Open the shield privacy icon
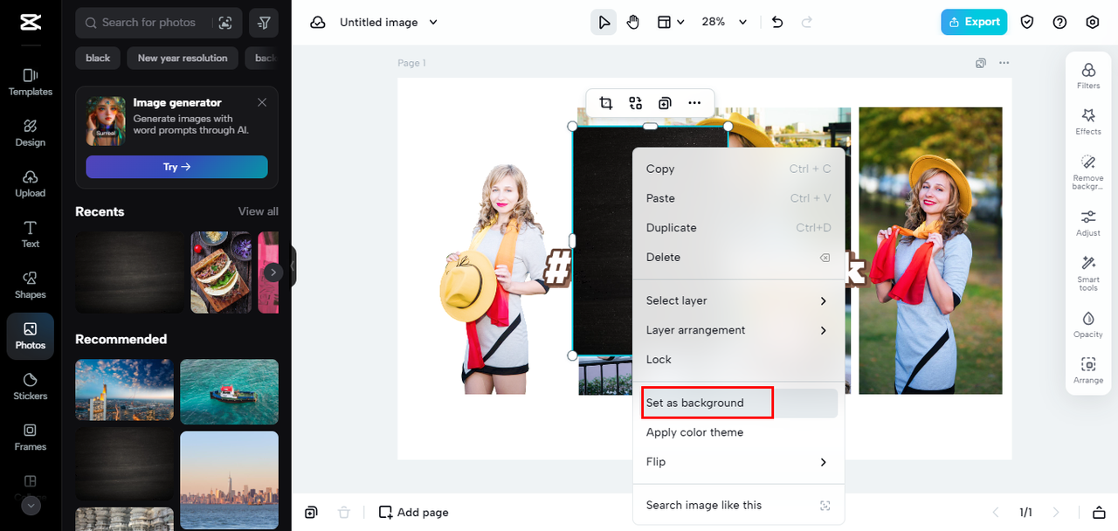This screenshot has width=1118, height=531. pyautogui.click(x=1027, y=23)
